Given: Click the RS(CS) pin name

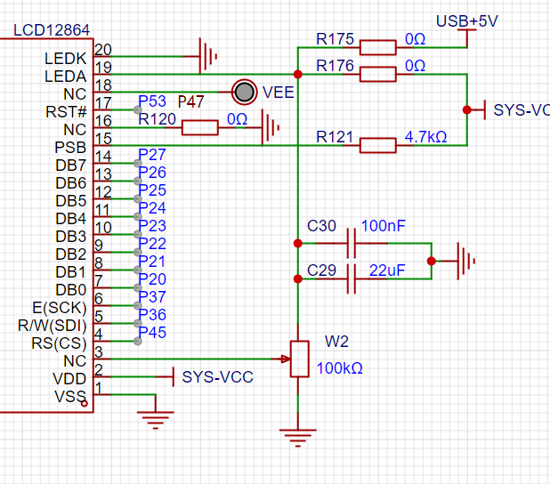Looking at the screenshot, I should 59,343.
